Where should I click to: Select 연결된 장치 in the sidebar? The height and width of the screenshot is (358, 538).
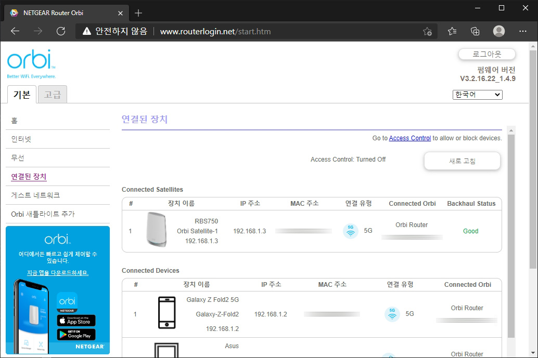29,177
